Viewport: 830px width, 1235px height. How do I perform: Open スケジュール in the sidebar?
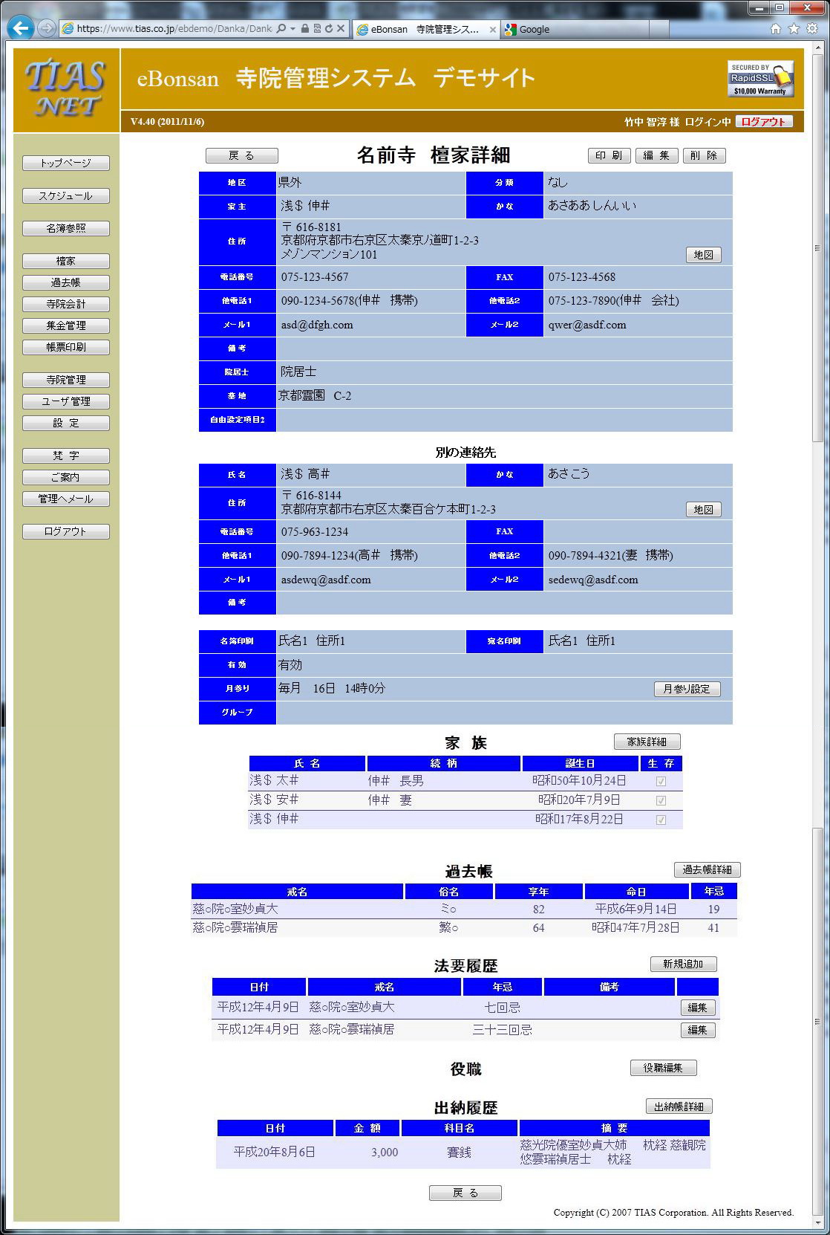[x=66, y=196]
